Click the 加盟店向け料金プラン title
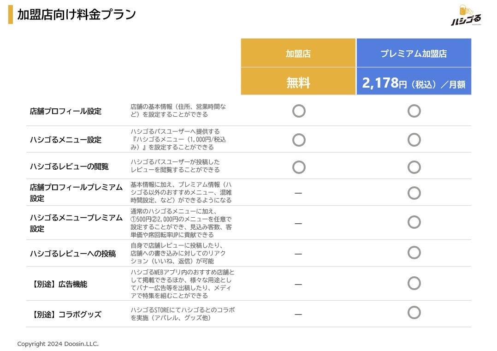Screen dimensions: 497x351 point(77,14)
